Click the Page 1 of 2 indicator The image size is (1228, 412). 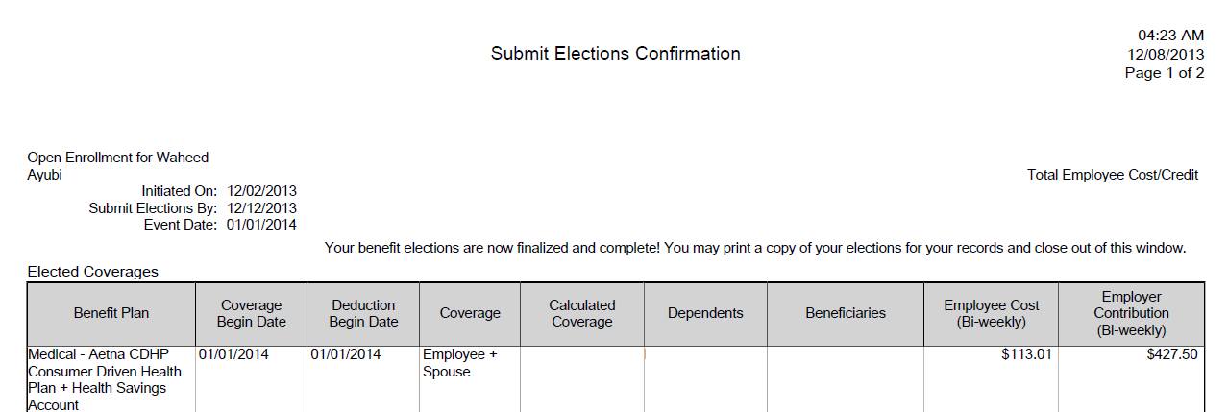pos(1164,73)
